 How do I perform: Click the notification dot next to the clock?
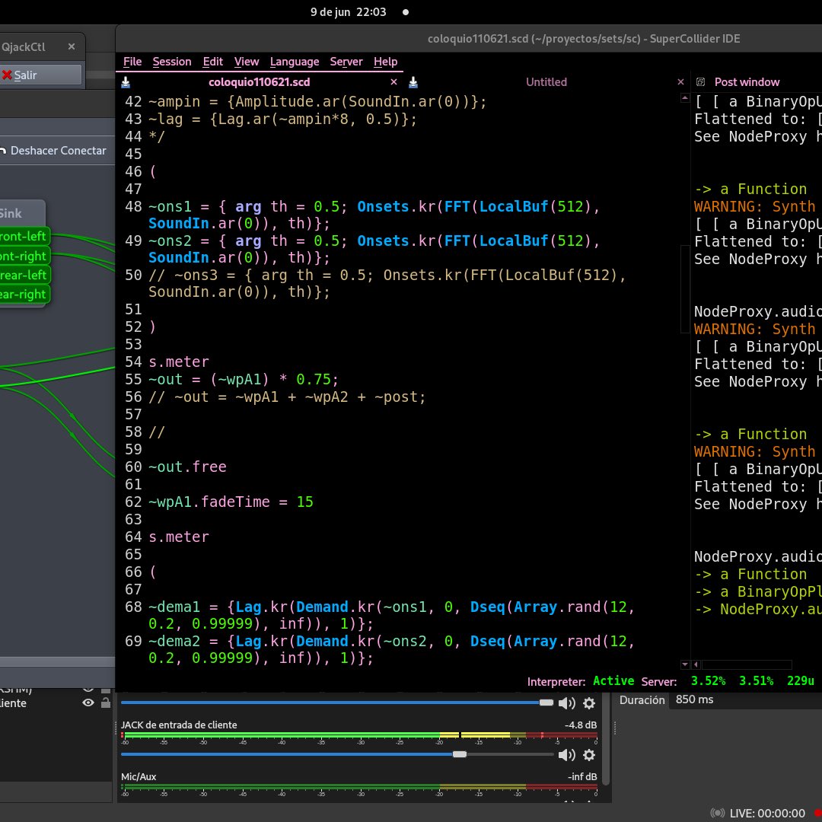pos(405,12)
